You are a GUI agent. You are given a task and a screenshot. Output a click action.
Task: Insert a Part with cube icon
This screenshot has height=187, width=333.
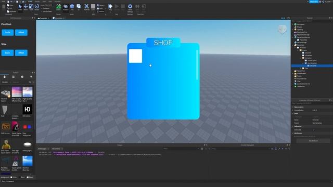pyautogui.click(x=72, y=7)
